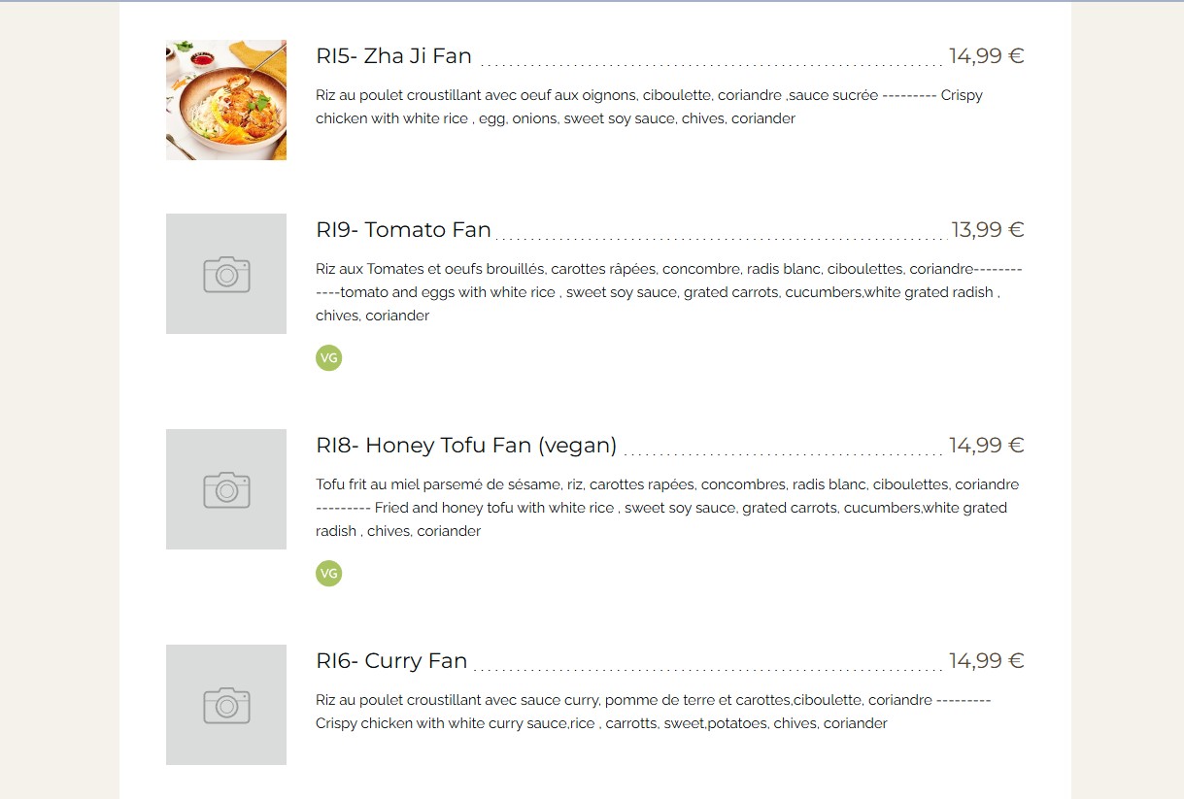Click the VG badge under Honey Tofu Fan
Image resolution: width=1184 pixels, height=799 pixels.
pyautogui.click(x=329, y=574)
